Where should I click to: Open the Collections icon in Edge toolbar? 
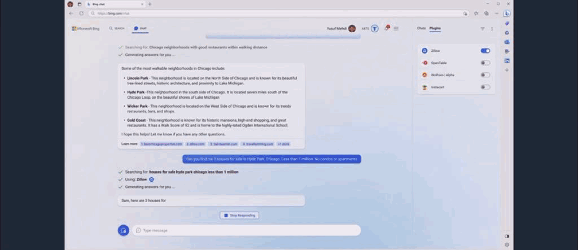[486, 14]
